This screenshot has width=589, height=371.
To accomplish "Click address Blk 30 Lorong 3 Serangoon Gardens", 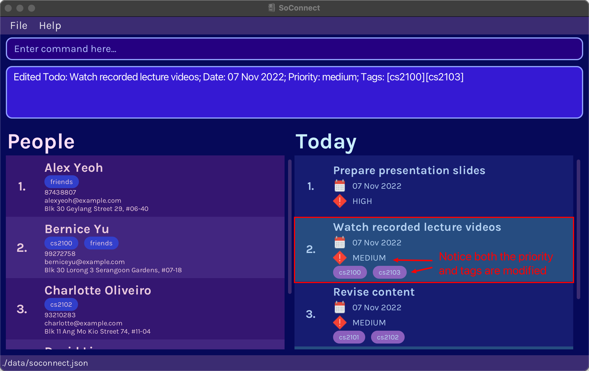I will (113, 270).
